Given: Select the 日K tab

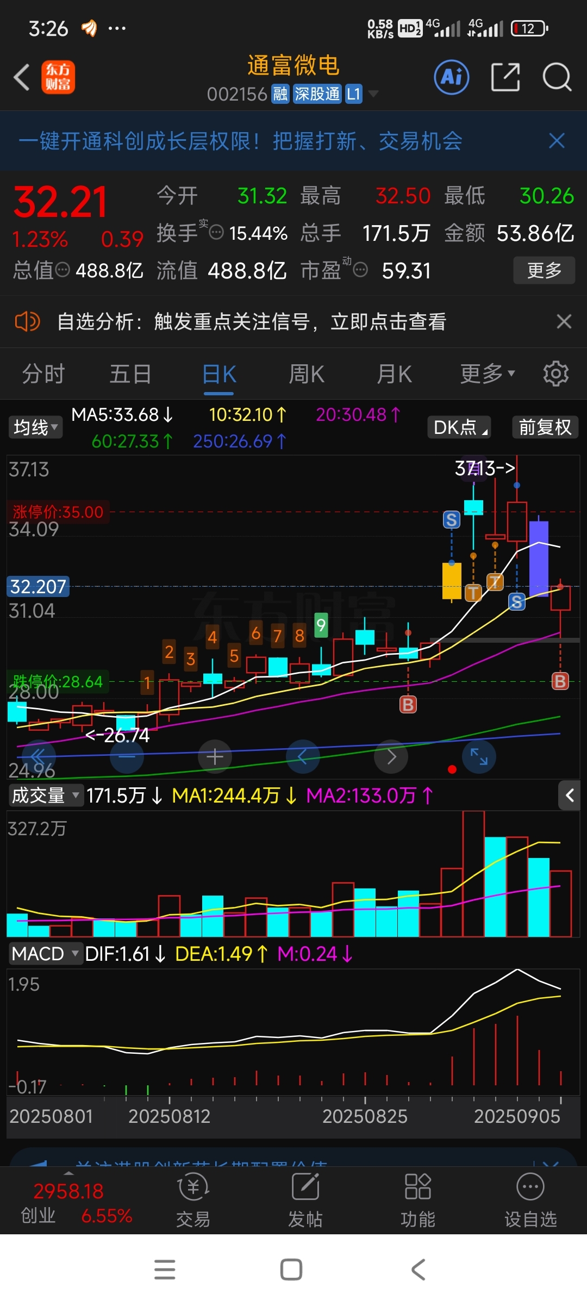Looking at the screenshot, I should [219, 374].
